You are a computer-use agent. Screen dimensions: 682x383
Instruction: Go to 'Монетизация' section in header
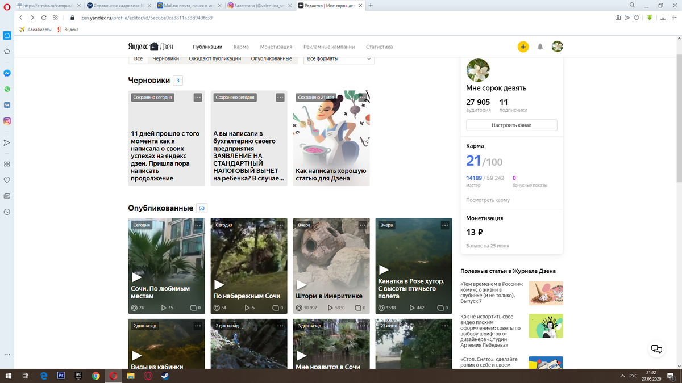(276, 47)
